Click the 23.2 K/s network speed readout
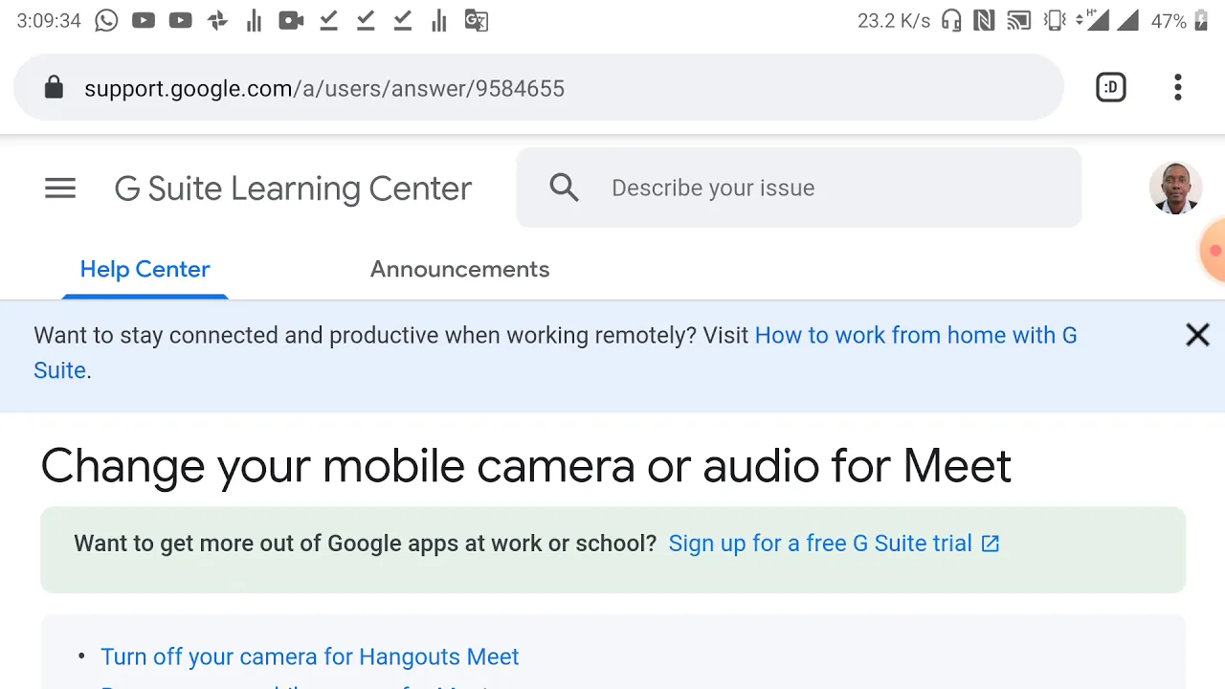The height and width of the screenshot is (689, 1225). [894, 21]
